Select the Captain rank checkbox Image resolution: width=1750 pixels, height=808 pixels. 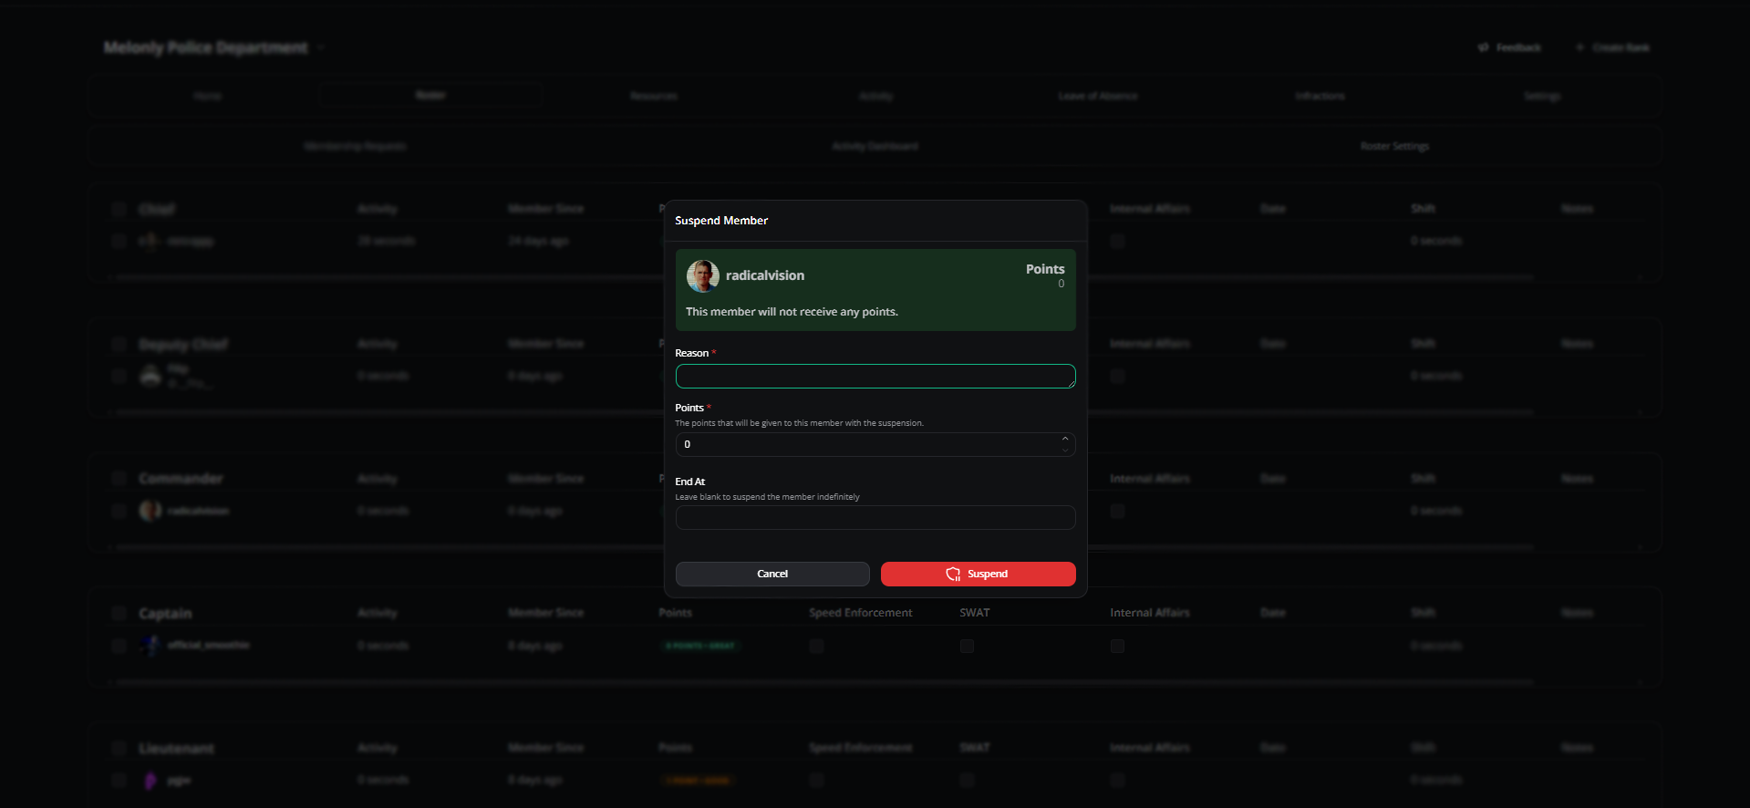tap(119, 613)
